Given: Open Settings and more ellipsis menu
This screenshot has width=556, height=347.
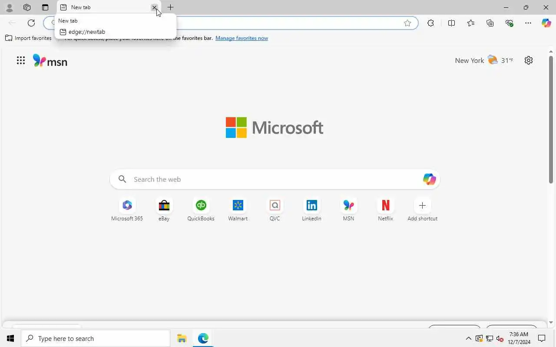Looking at the screenshot, I should (x=528, y=23).
